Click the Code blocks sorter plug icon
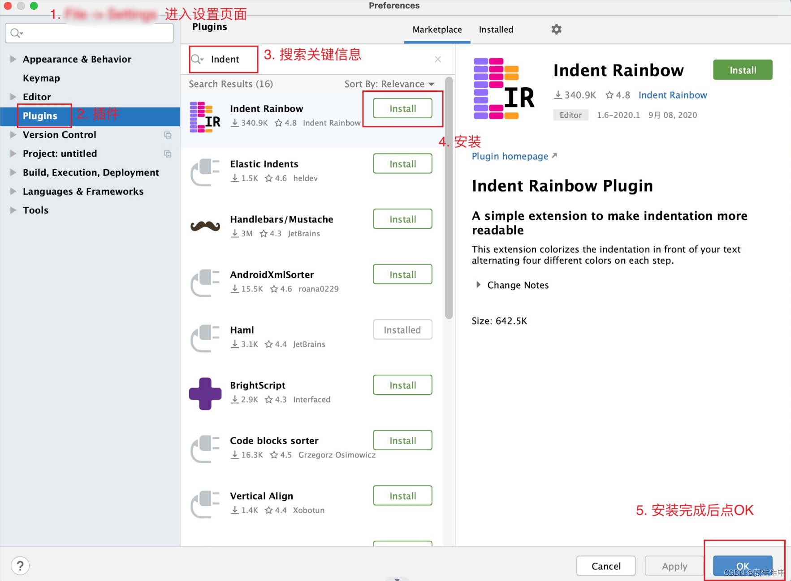 205,449
